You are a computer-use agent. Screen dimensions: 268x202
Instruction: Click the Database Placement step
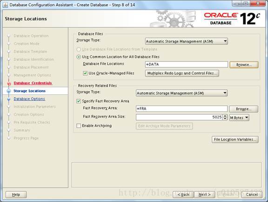[31, 67]
